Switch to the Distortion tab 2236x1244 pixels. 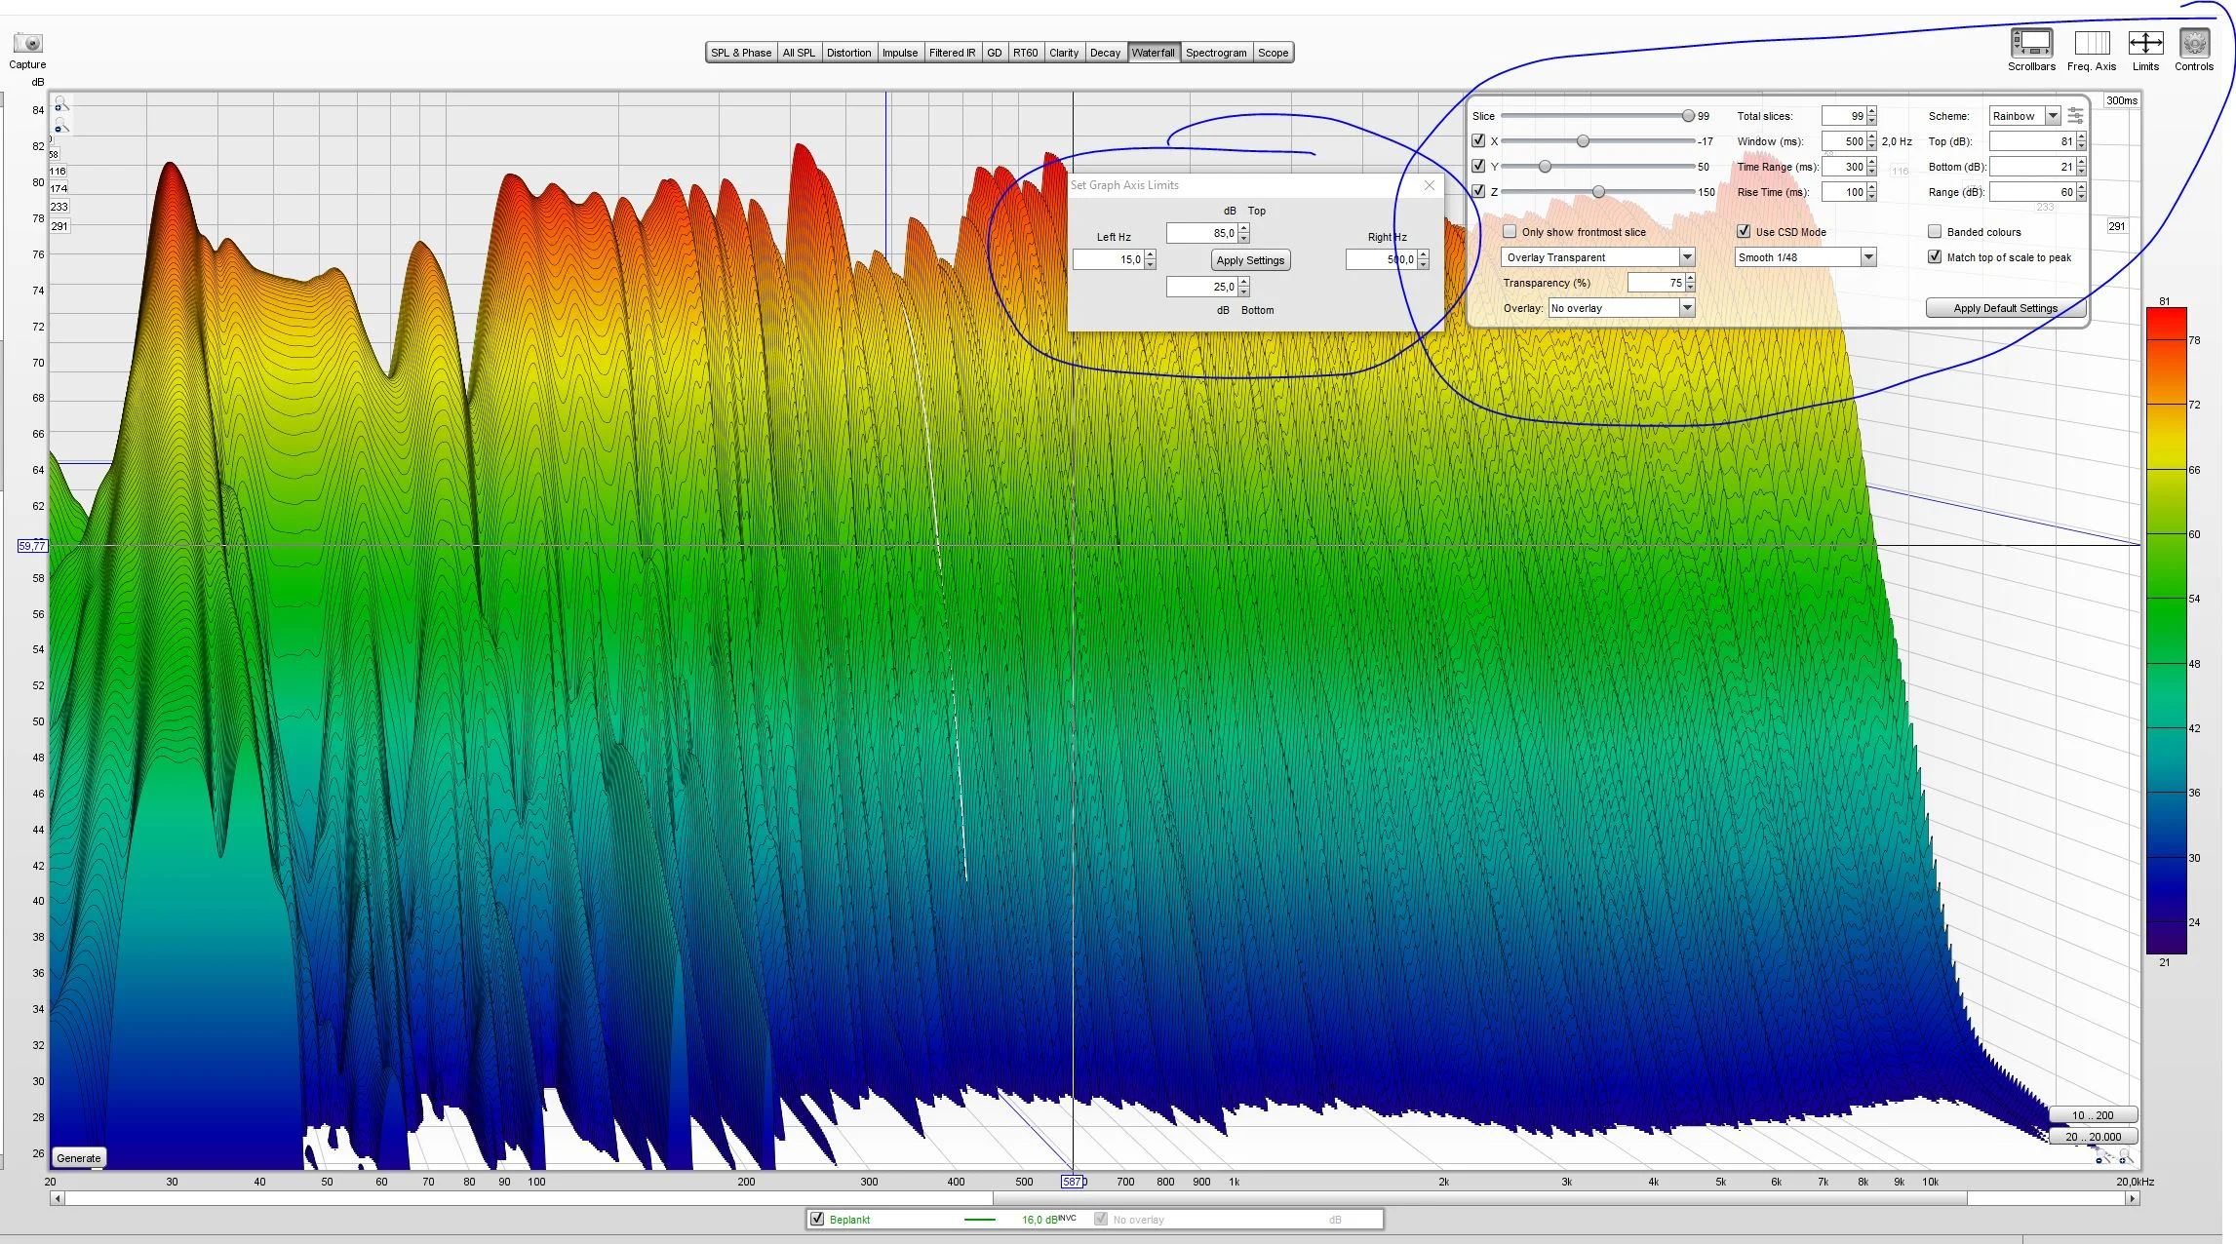[x=848, y=53]
